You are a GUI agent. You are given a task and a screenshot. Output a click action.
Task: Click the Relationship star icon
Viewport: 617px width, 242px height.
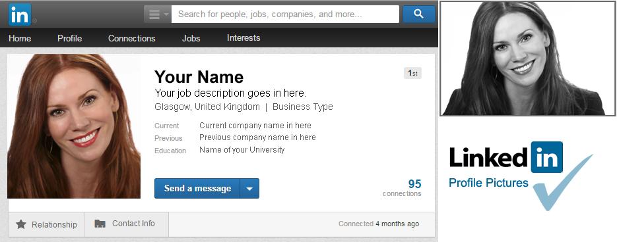point(21,224)
